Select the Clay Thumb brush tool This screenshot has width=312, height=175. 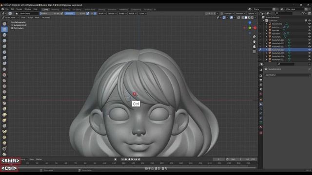coord(4,47)
